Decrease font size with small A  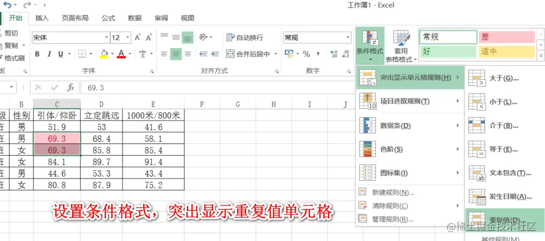pos(149,37)
